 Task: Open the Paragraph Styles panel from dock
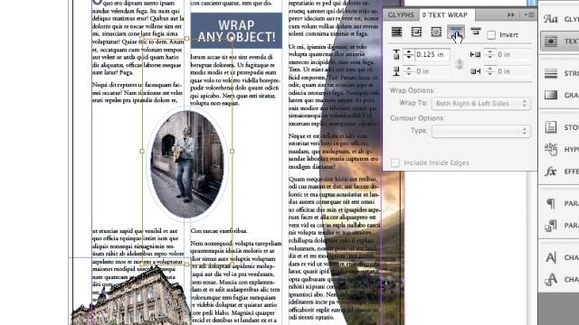coord(559,225)
